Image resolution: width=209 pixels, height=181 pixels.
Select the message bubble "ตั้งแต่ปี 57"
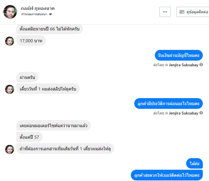click(29, 137)
